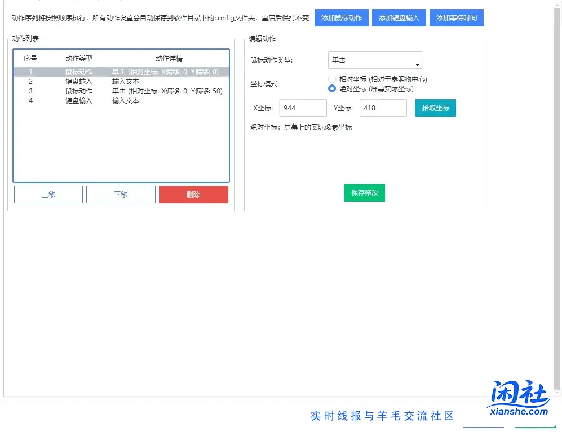
Task: Click the 序号 column header
Action: [x=30, y=59]
